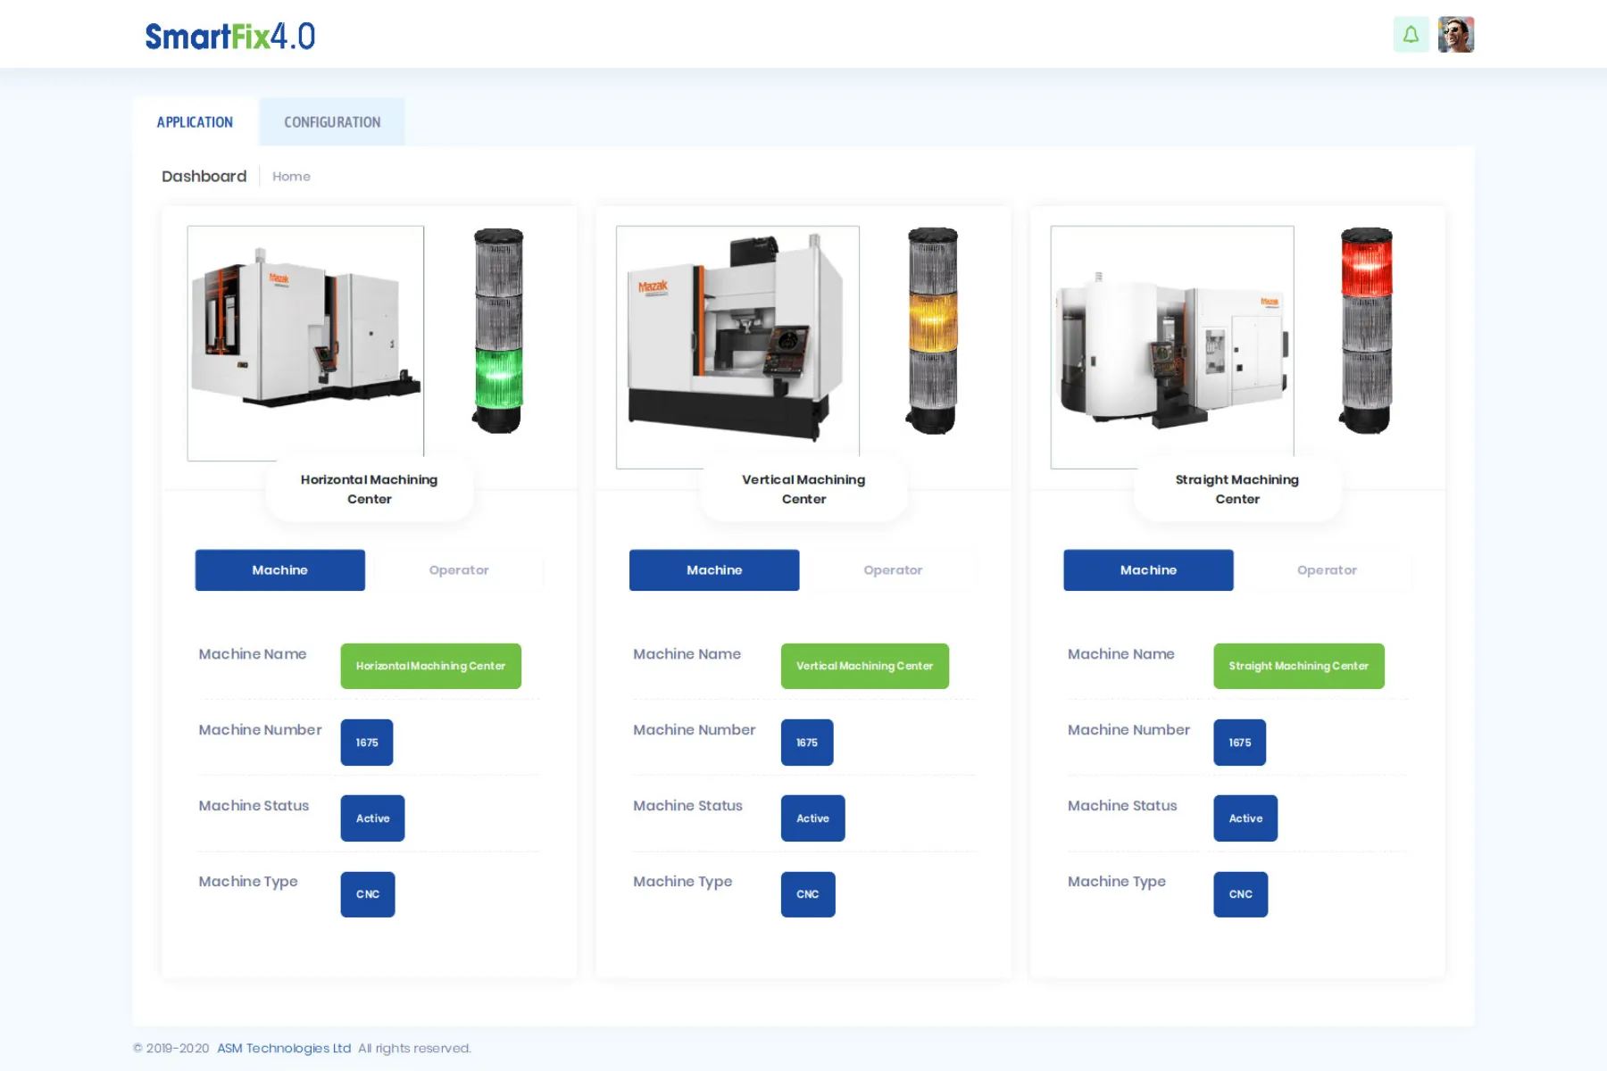Click the Home breadcrumb link
This screenshot has width=1607, height=1071.
point(291,177)
